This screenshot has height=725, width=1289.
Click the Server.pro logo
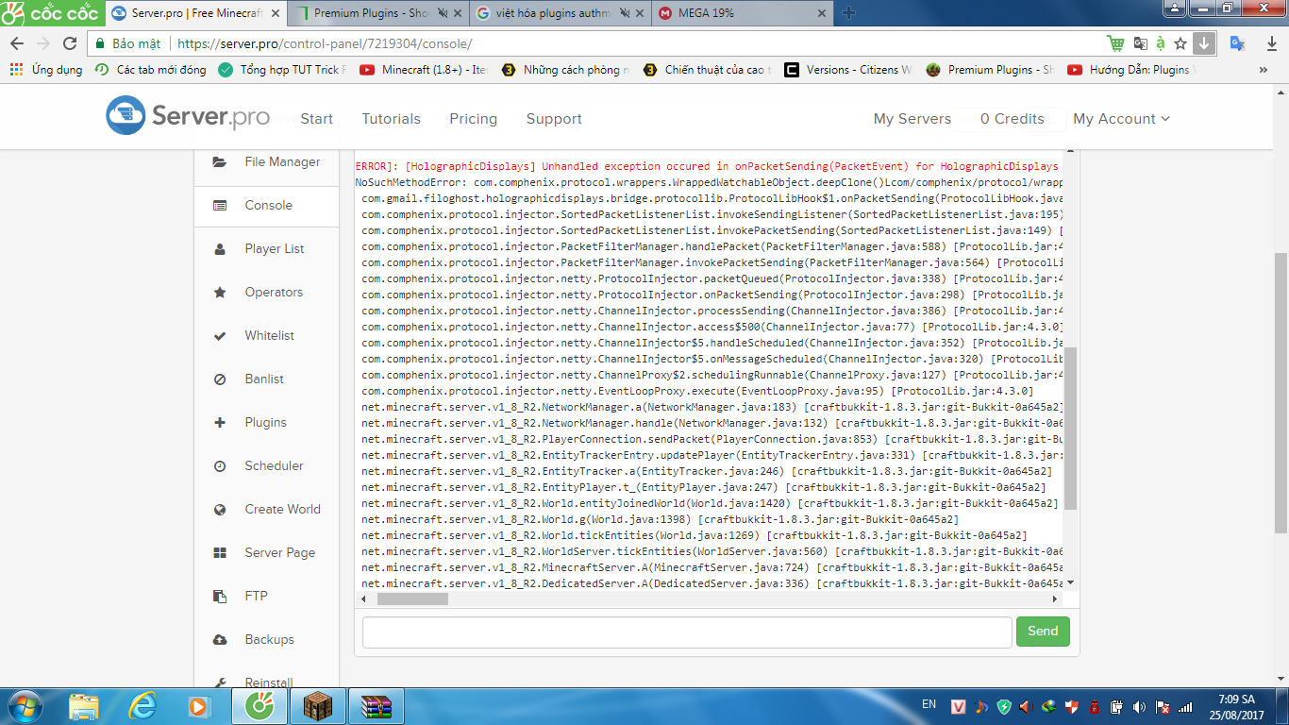(x=188, y=116)
